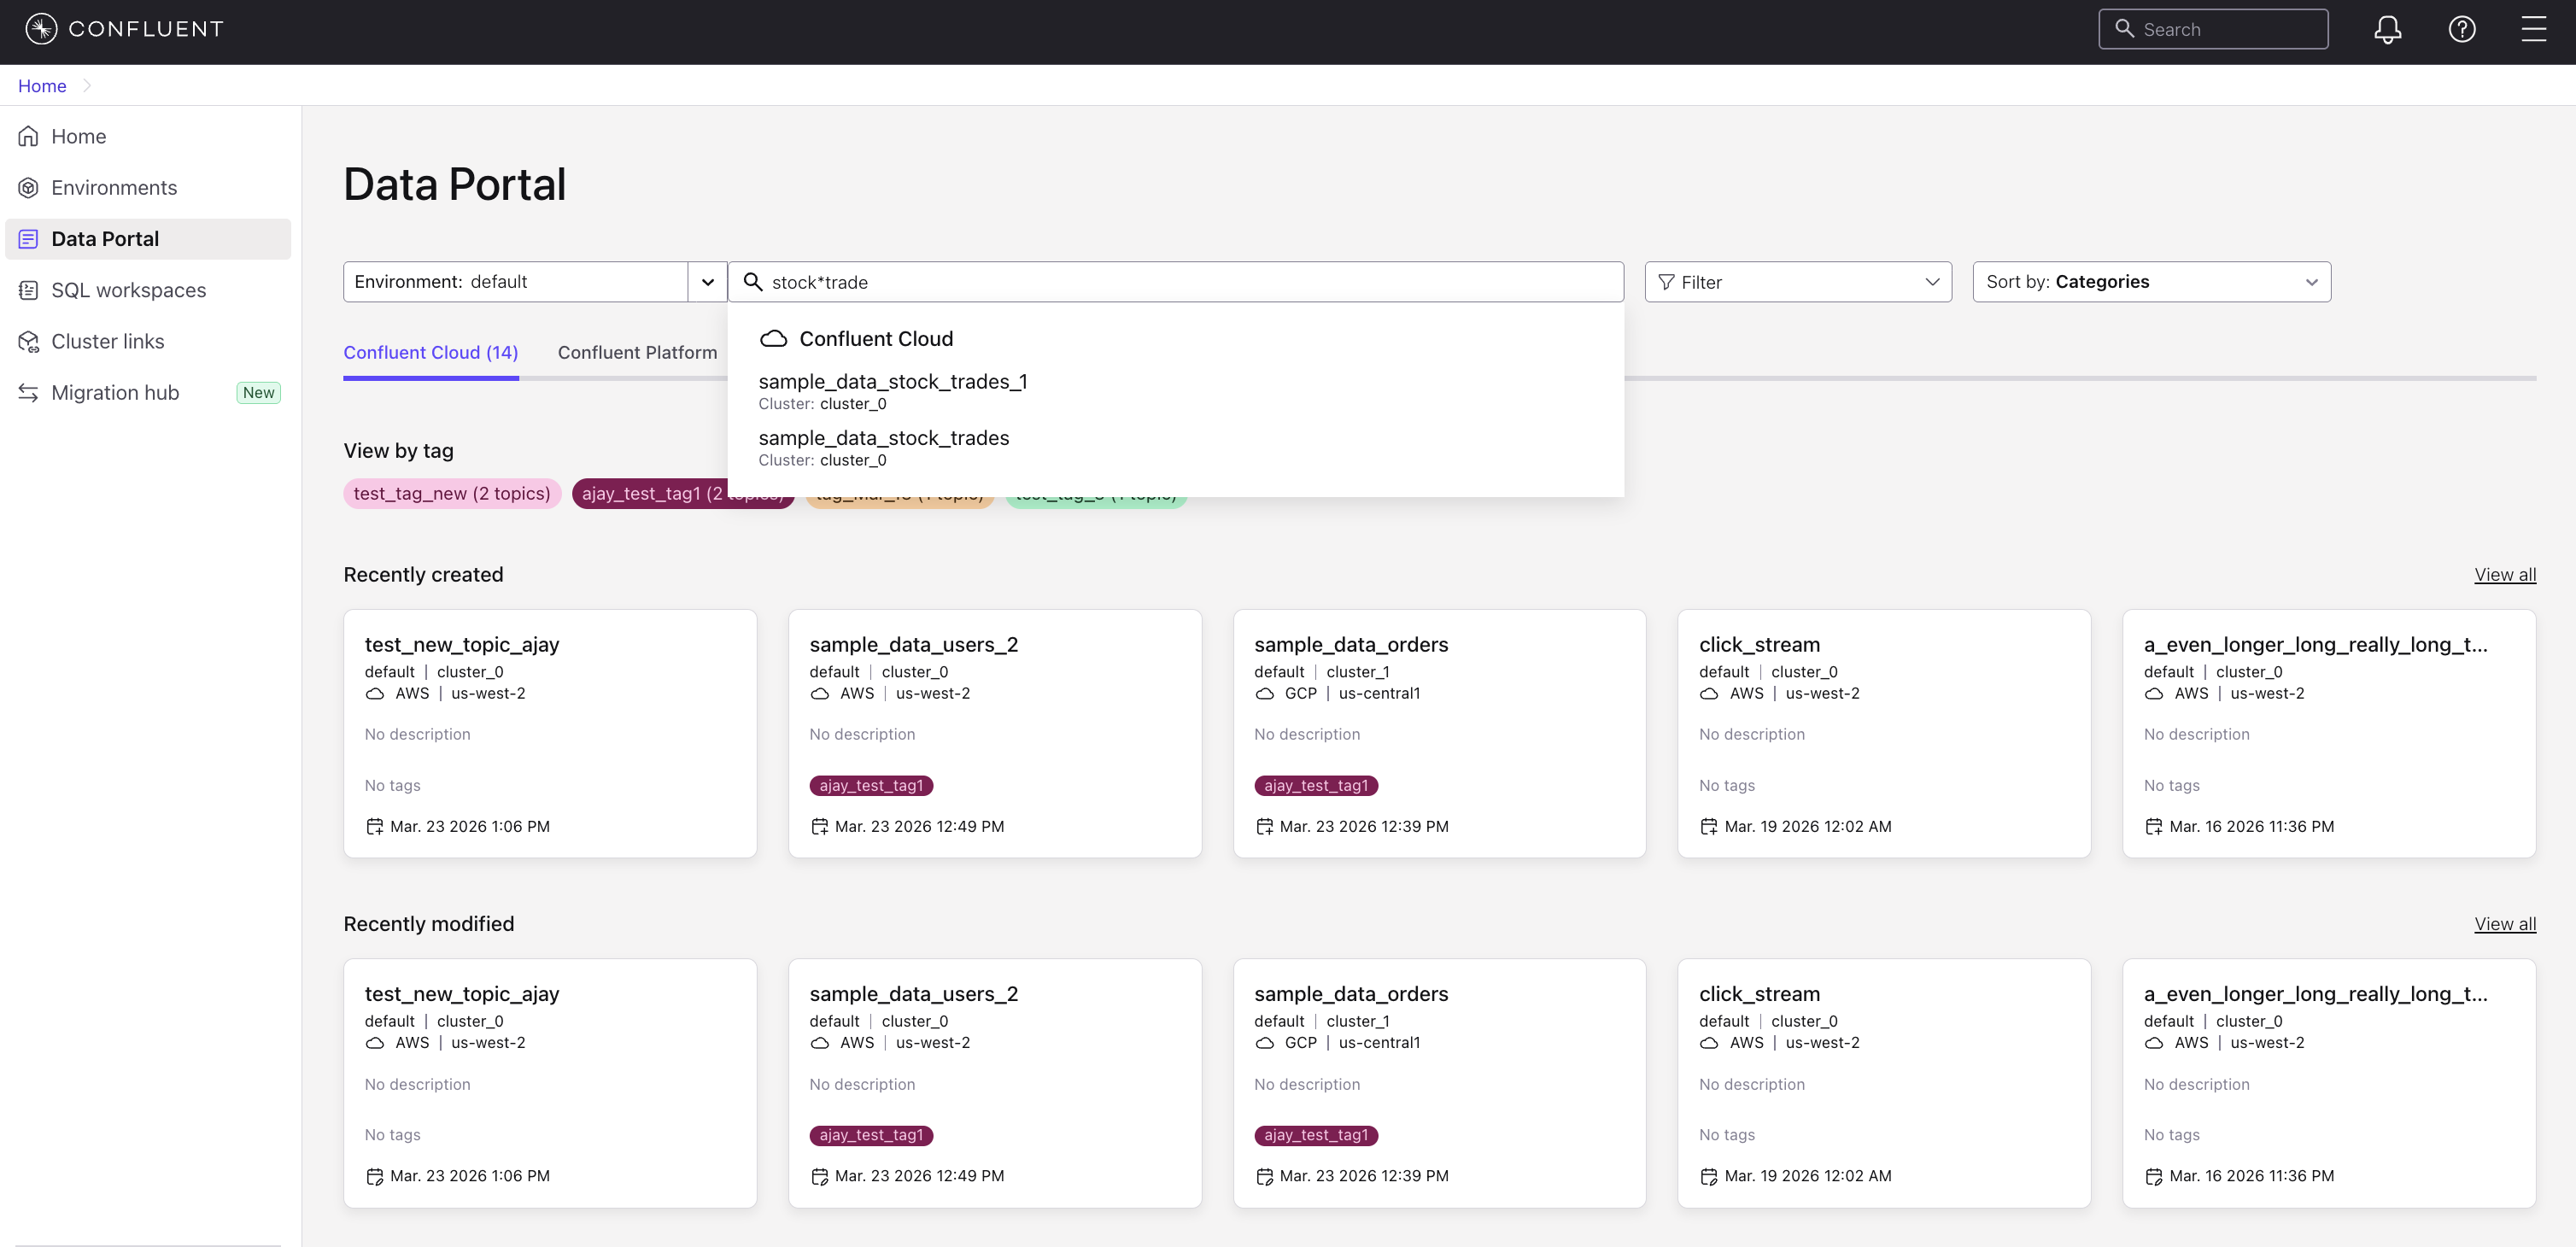
Task: Open the help question mark icon
Action: [2461, 29]
